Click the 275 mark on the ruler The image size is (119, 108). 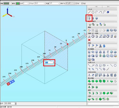[4, 77]
